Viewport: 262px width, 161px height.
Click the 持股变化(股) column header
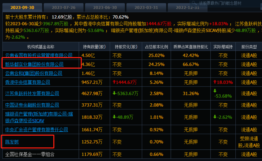pos(126,47)
